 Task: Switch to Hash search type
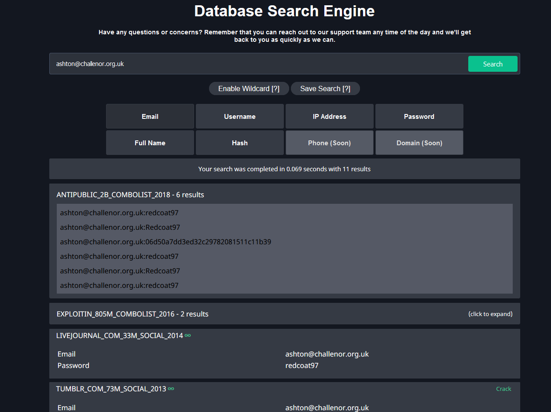pyautogui.click(x=240, y=143)
